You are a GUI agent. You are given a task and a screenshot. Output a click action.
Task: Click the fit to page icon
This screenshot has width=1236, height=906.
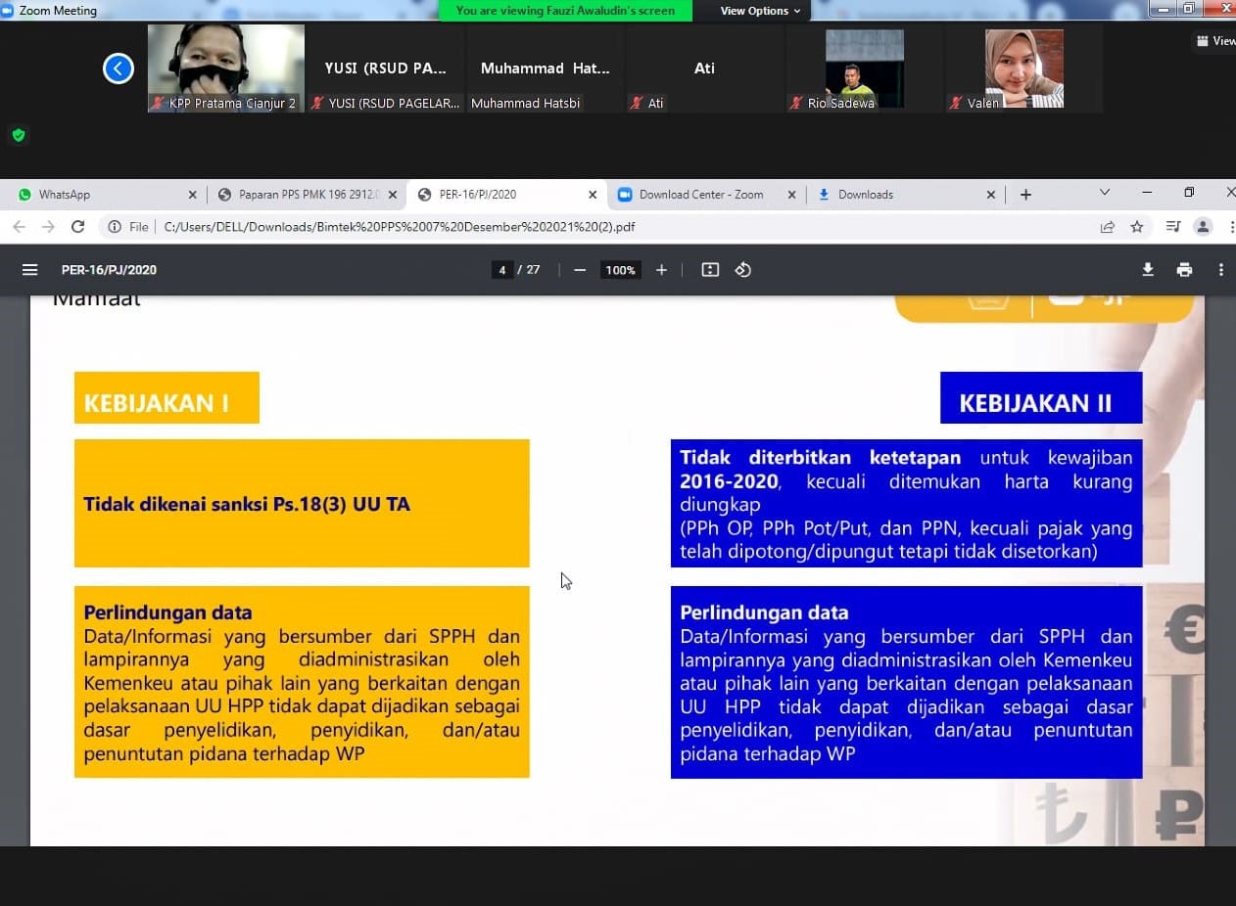[x=710, y=270]
